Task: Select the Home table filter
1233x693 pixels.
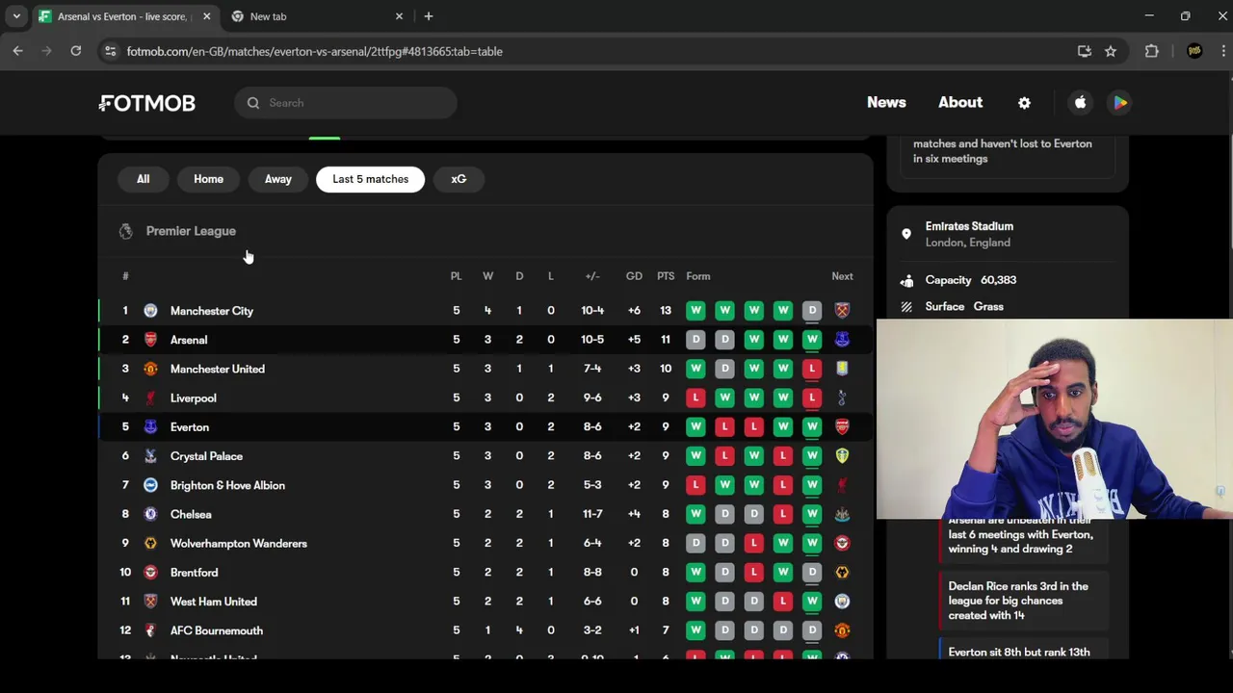Action: 208,179
